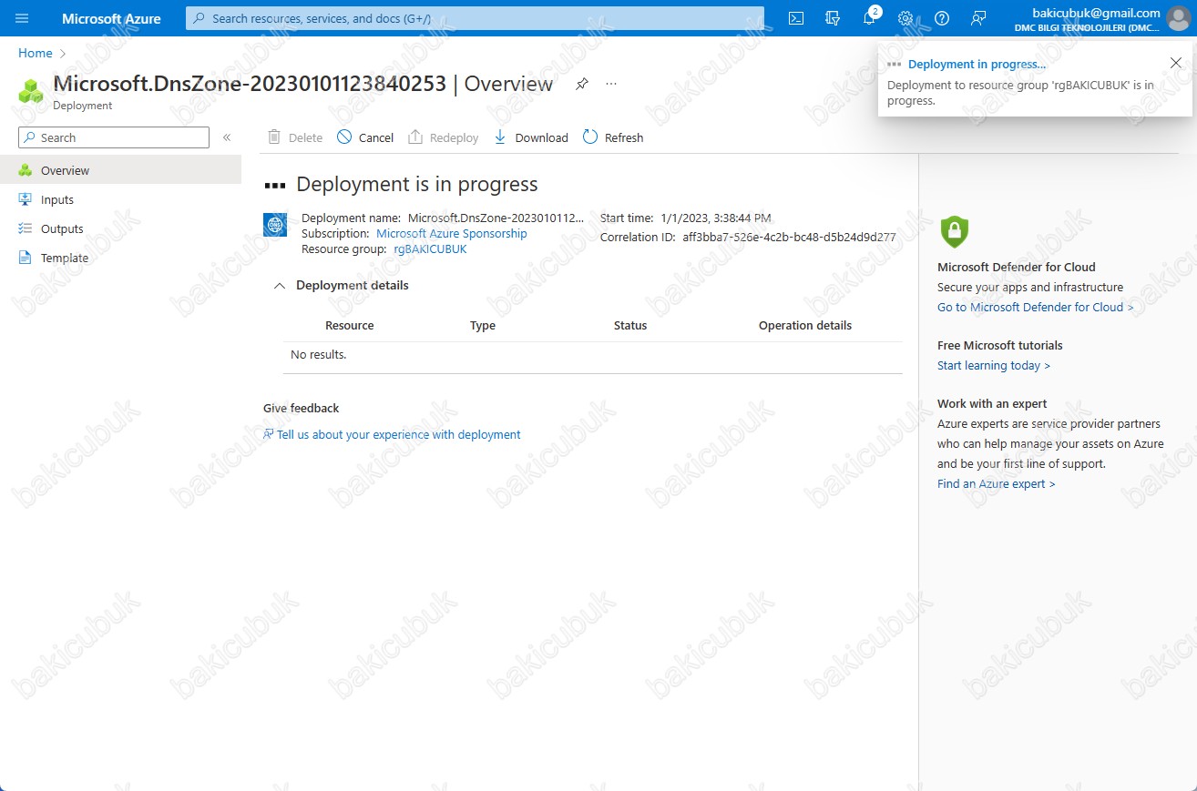The width and height of the screenshot is (1197, 791).
Task: Open Microsoft Azure Sponsorship subscription link
Action: pos(451,234)
